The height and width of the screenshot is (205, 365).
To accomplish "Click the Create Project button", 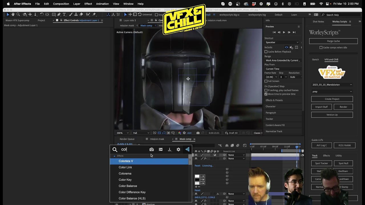I will (332, 99).
